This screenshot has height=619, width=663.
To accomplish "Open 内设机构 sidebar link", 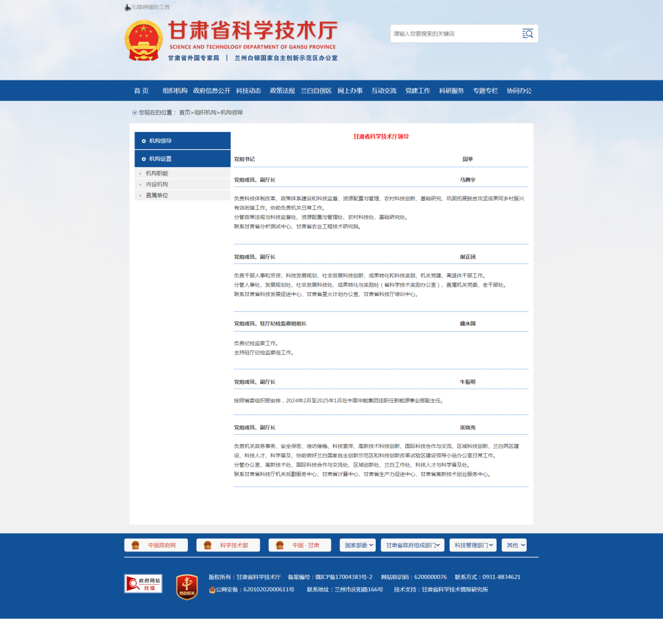I will [x=157, y=184].
